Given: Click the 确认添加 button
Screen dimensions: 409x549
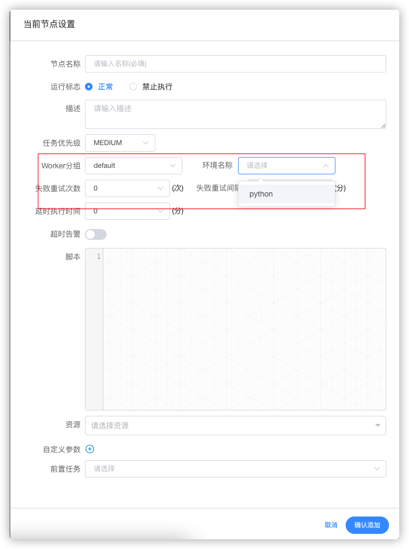Looking at the screenshot, I should 367,525.
